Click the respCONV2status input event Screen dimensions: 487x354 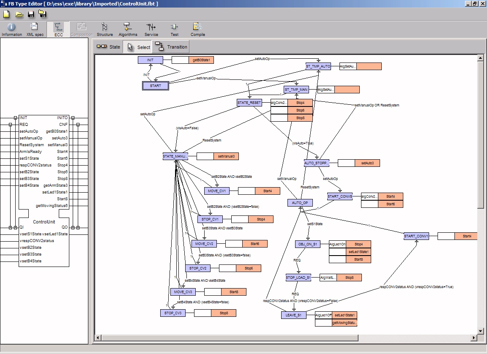tap(36, 165)
